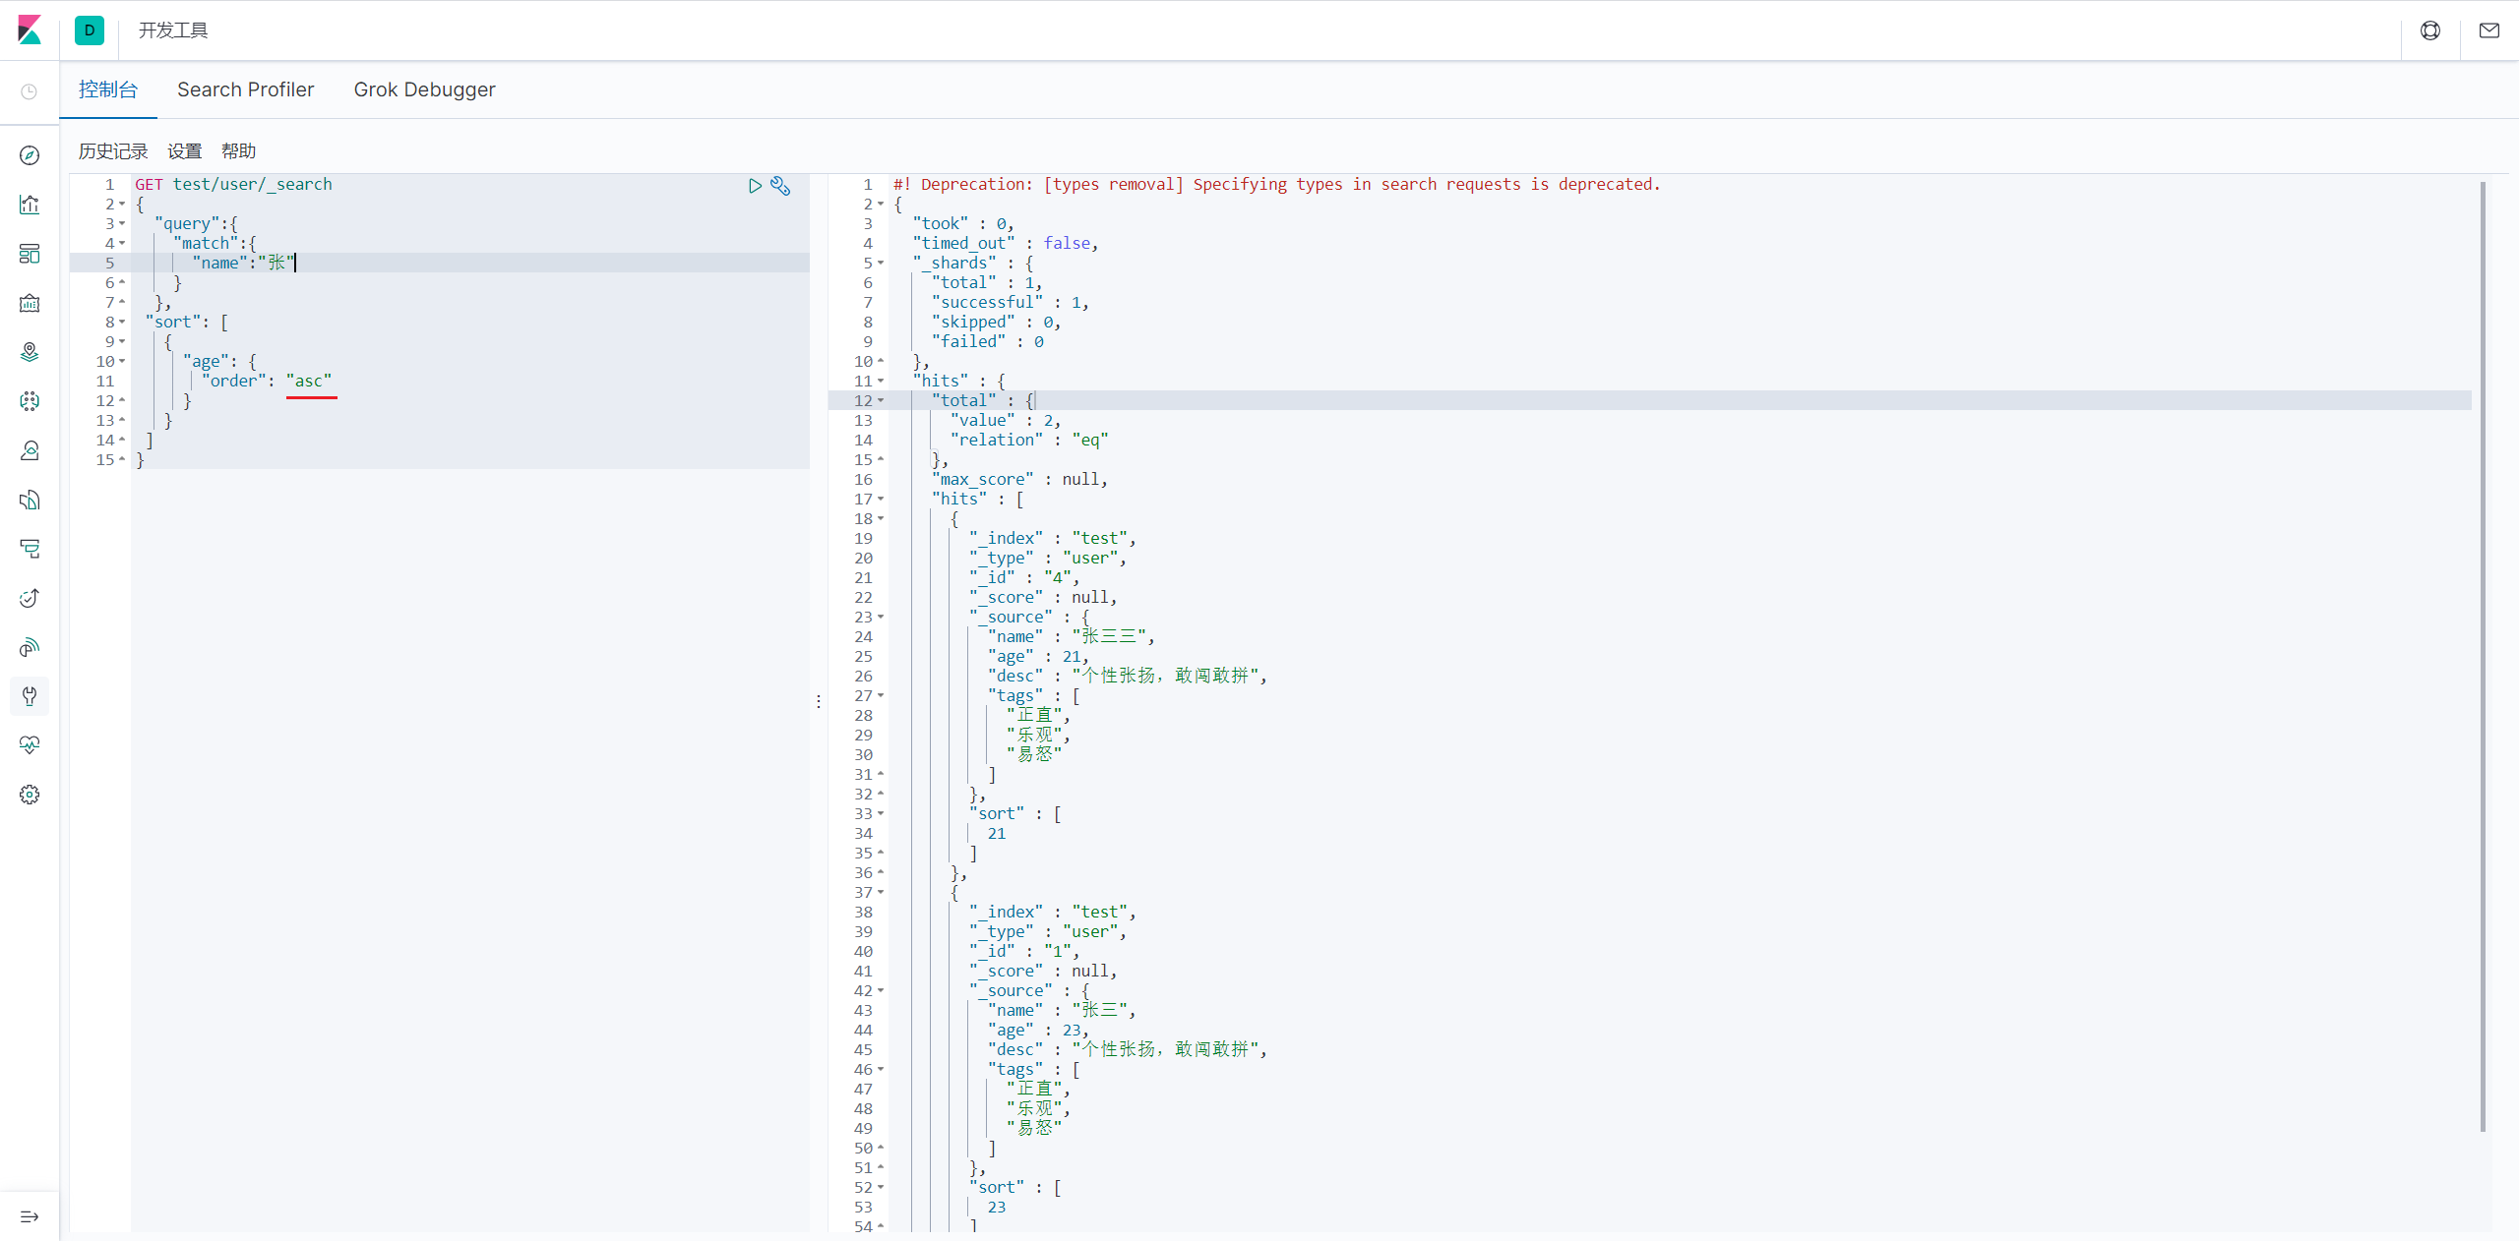Open Discover from the compass sidebar icon
Screen dimensions: 2519x1241
coord(30,155)
